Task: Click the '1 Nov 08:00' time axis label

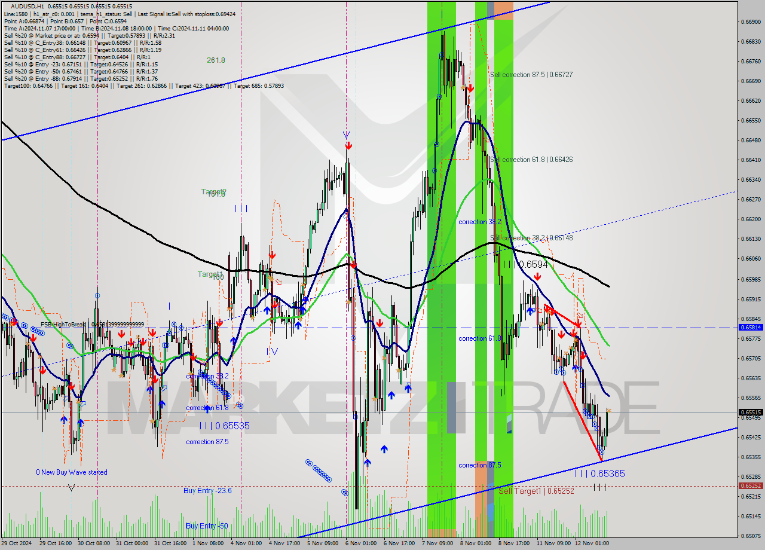Action: tap(207, 543)
